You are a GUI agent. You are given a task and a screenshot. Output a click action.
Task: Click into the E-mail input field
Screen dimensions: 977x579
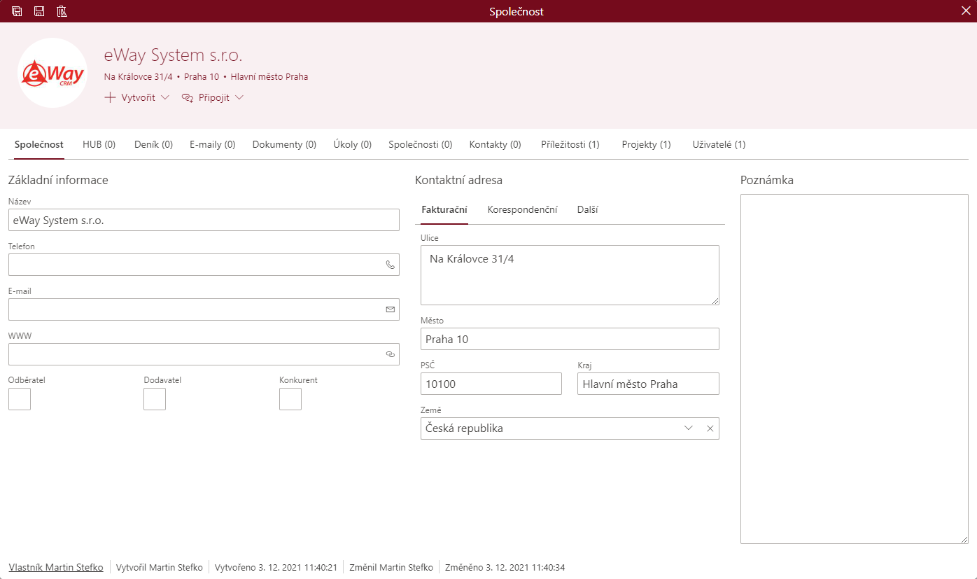tap(204, 309)
